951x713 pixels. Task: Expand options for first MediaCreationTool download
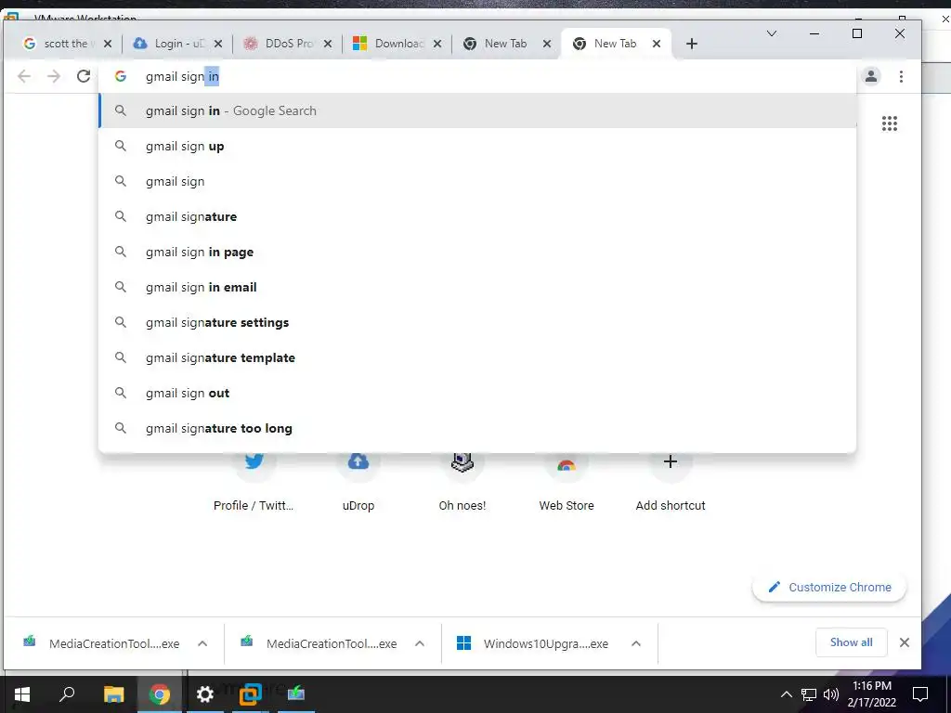202,643
